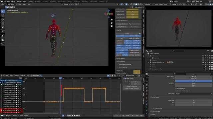The image size is (213, 119).
Task: Select the Measure tool in viewport toolbar
Action: click(x=3, y=40)
